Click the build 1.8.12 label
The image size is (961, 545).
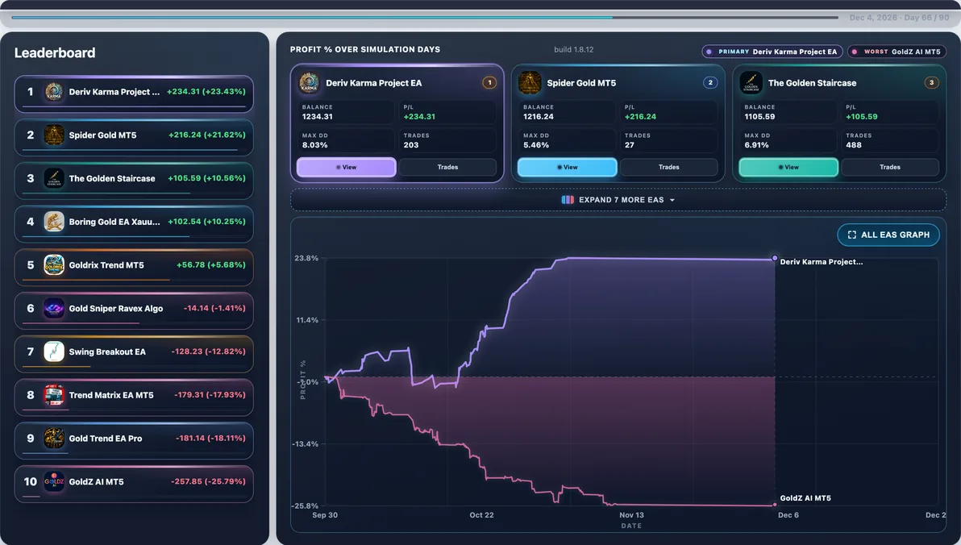pyautogui.click(x=574, y=50)
